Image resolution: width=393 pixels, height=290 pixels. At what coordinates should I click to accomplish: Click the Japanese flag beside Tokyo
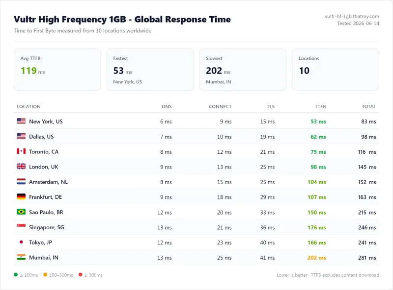pos(21,242)
